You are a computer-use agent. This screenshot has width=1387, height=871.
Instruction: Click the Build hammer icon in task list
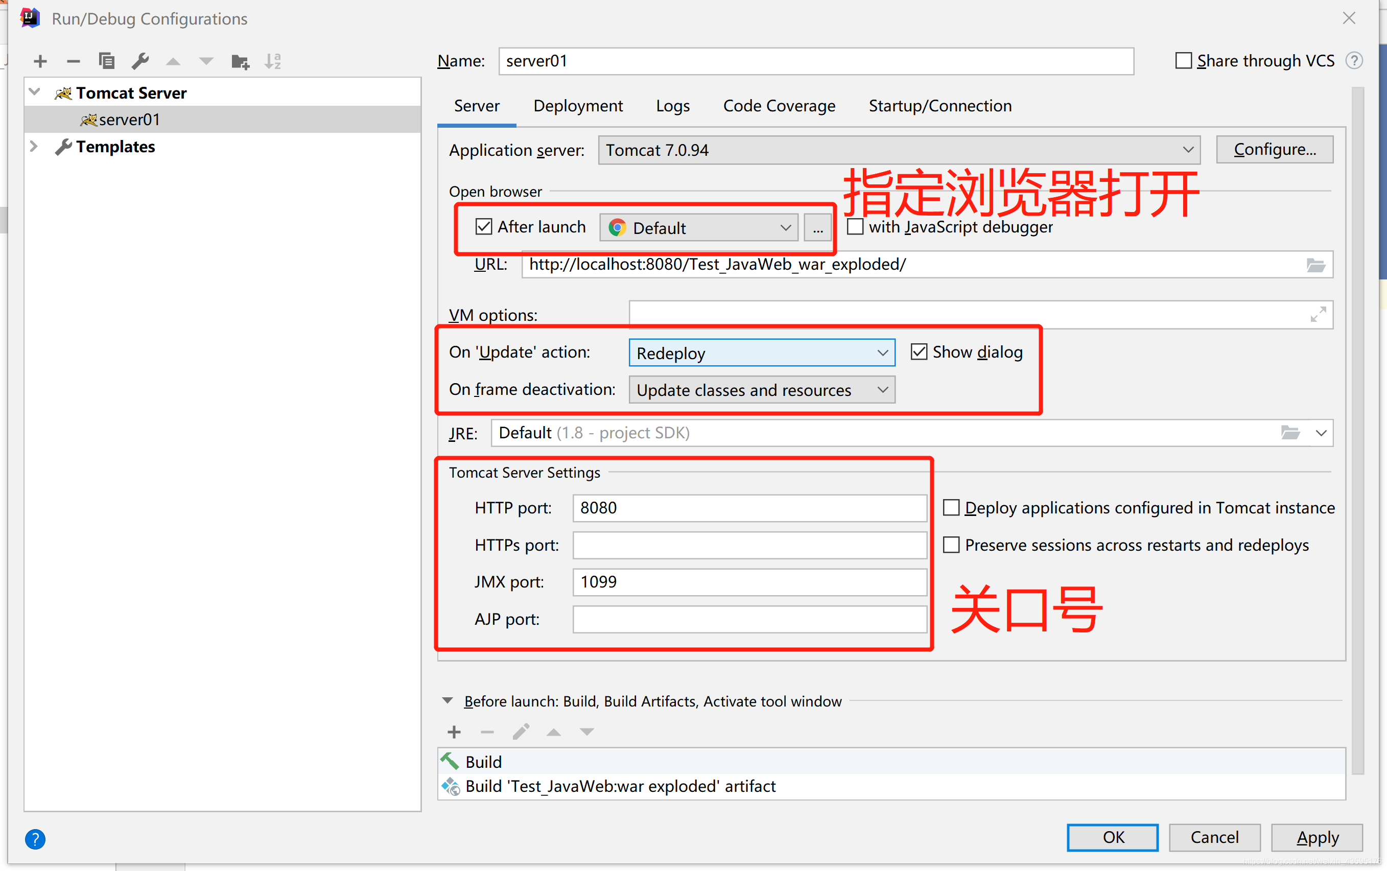[x=450, y=762]
